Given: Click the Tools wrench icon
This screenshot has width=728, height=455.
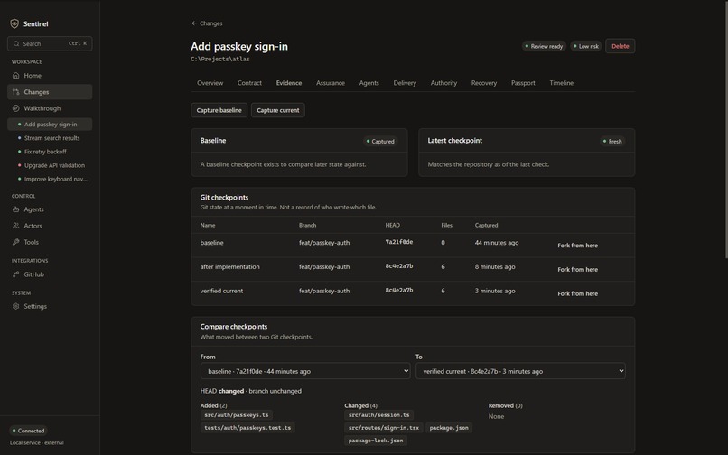Looking at the screenshot, I should [x=15, y=242].
